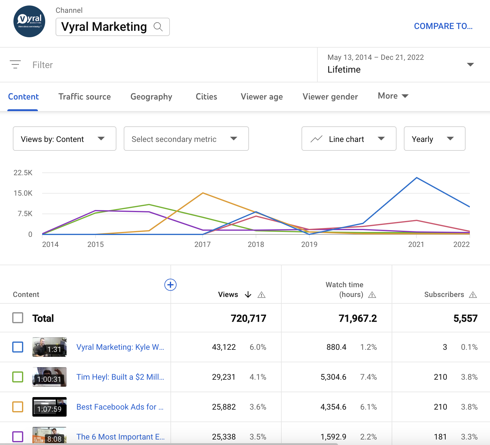Image resolution: width=490 pixels, height=445 pixels.
Task: Click the Subscribers column header
Action: coord(444,295)
